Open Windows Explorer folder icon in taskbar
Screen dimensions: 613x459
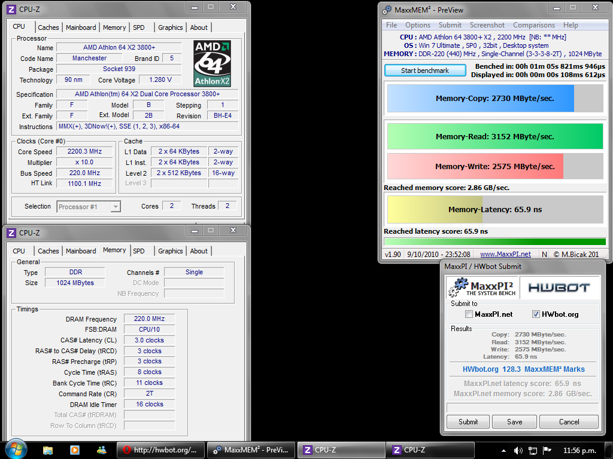pos(48,450)
